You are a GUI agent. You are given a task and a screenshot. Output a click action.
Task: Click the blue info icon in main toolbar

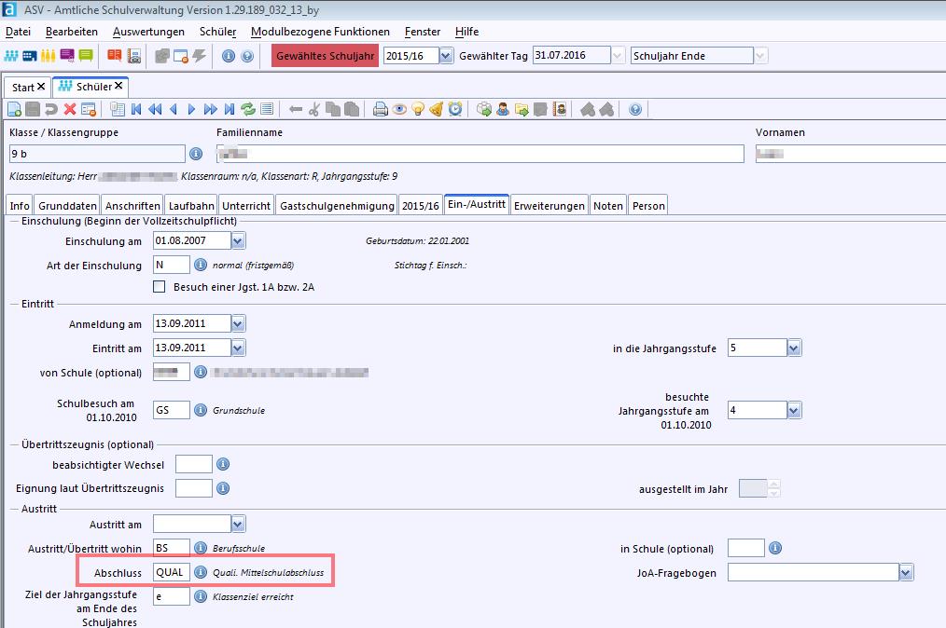229,56
